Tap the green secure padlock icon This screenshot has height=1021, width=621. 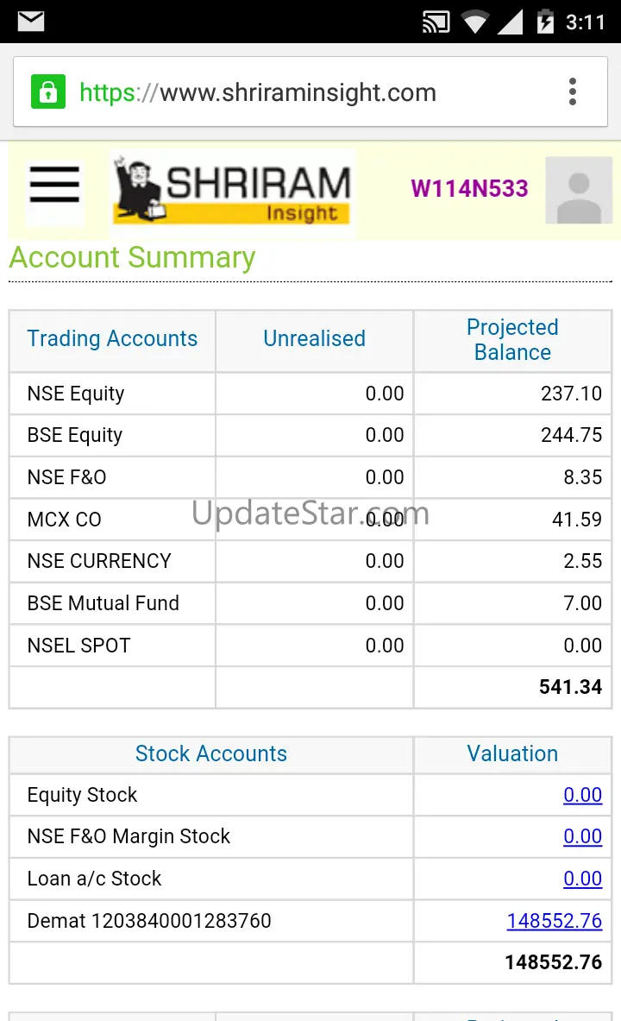[x=48, y=91]
